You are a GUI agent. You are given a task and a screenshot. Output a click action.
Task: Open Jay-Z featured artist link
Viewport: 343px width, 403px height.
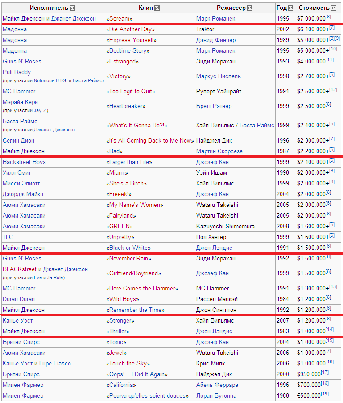coord(40,111)
